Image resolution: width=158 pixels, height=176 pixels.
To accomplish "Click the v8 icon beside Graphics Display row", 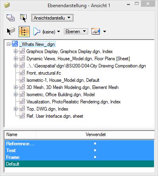I will tap(22, 51).
